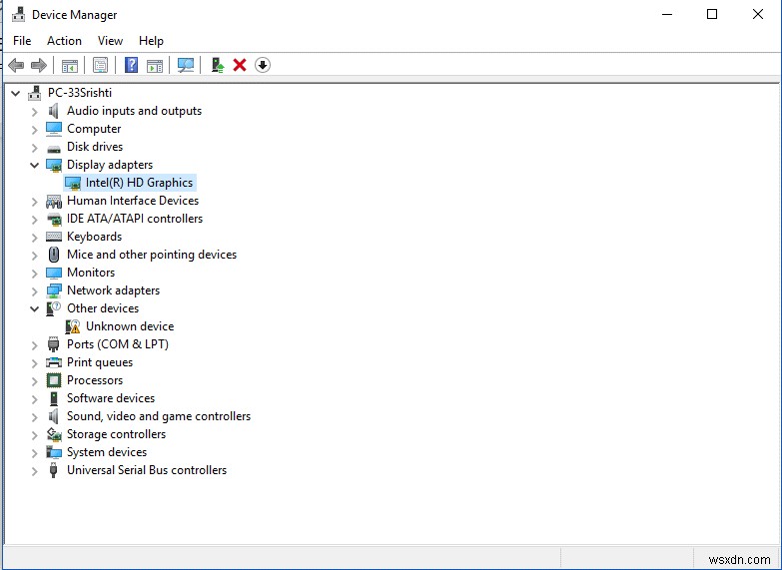Select Universal Serial Bus controllers label

pos(147,470)
